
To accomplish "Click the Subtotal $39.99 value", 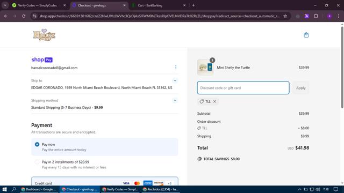I will [x=304, y=114].
